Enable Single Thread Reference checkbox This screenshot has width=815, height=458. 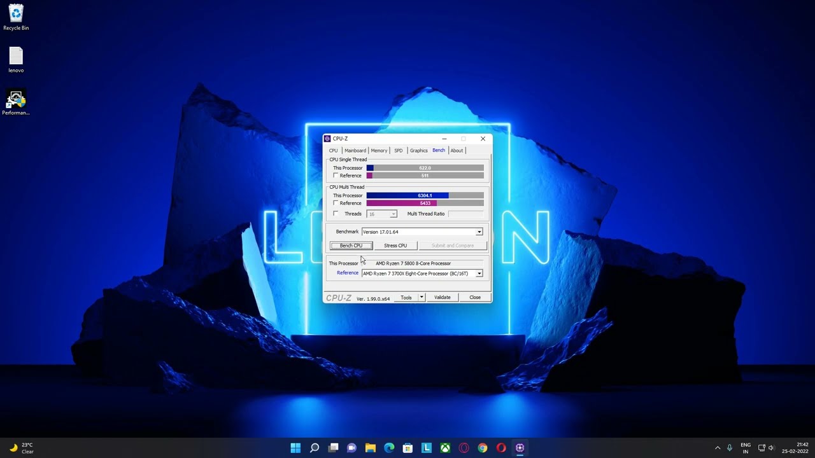[336, 176]
